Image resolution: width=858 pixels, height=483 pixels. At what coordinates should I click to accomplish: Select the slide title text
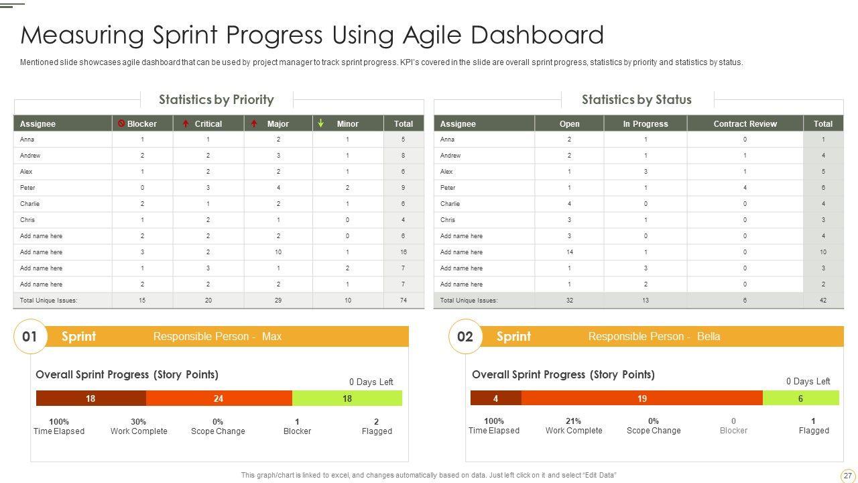(x=312, y=35)
